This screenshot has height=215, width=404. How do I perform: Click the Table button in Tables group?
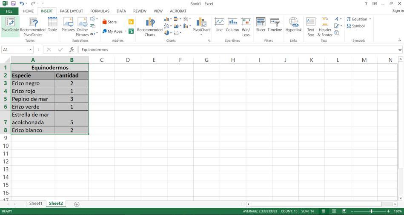(x=52, y=25)
